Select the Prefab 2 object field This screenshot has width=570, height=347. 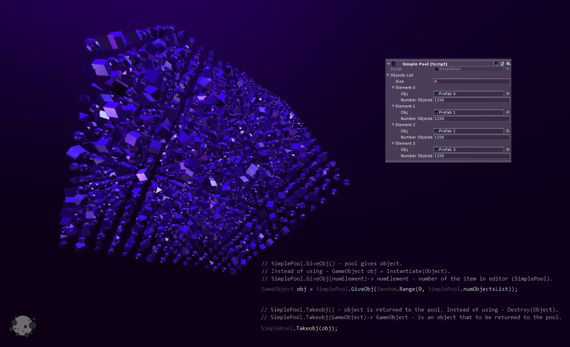(x=468, y=131)
